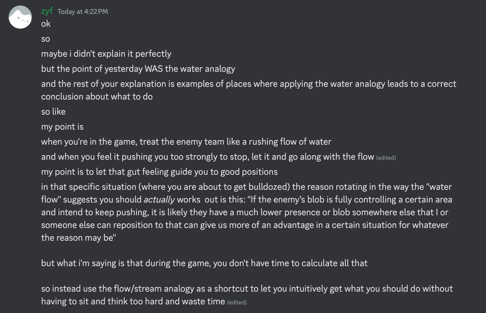This screenshot has width=486, height=313.
Task: Click the single-word "so" message
Action: pyautogui.click(x=45, y=39)
